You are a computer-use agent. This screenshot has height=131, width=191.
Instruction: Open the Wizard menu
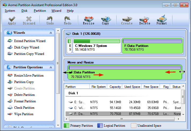(x=56, y=11)
